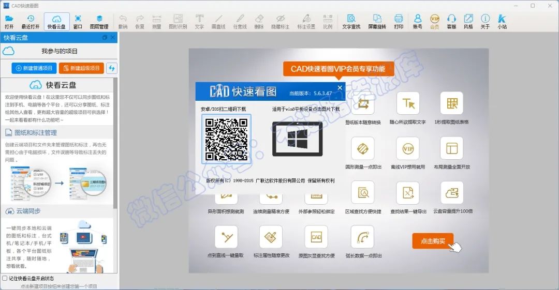
Task: Toggle 隐藏标注 hide annotations
Action: tap(280, 22)
